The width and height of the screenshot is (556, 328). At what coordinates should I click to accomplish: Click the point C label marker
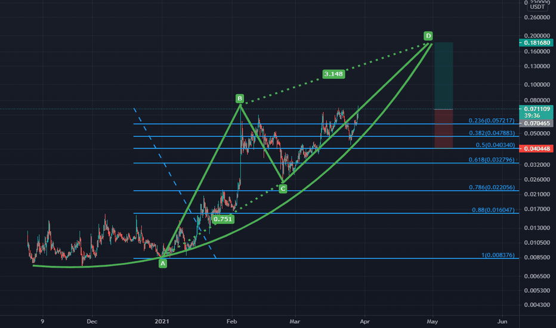(x=283, y=188)
